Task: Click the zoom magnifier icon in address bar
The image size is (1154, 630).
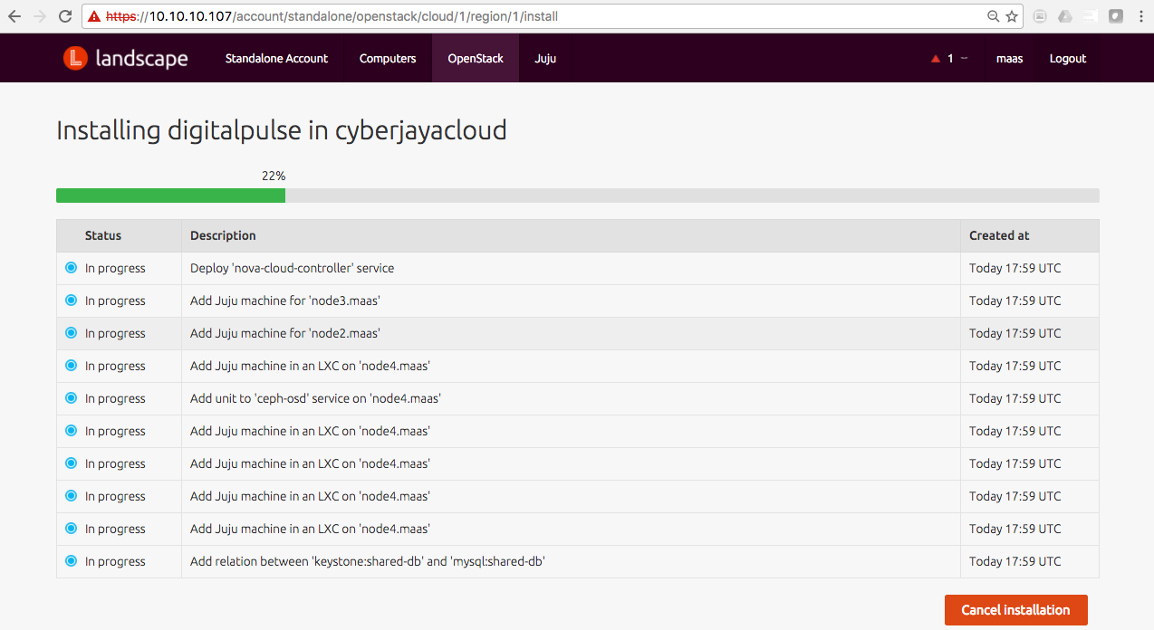Action: tap(994, 16)
